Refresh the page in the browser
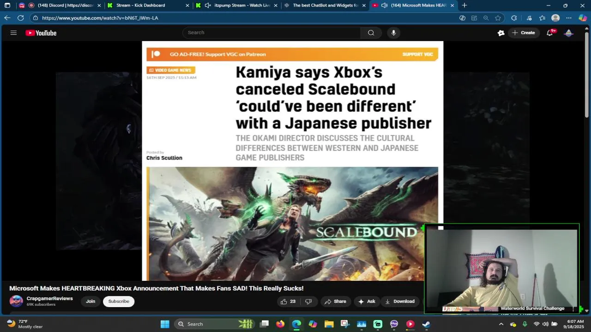Viewport: 591px width, 332px height. 21,18
